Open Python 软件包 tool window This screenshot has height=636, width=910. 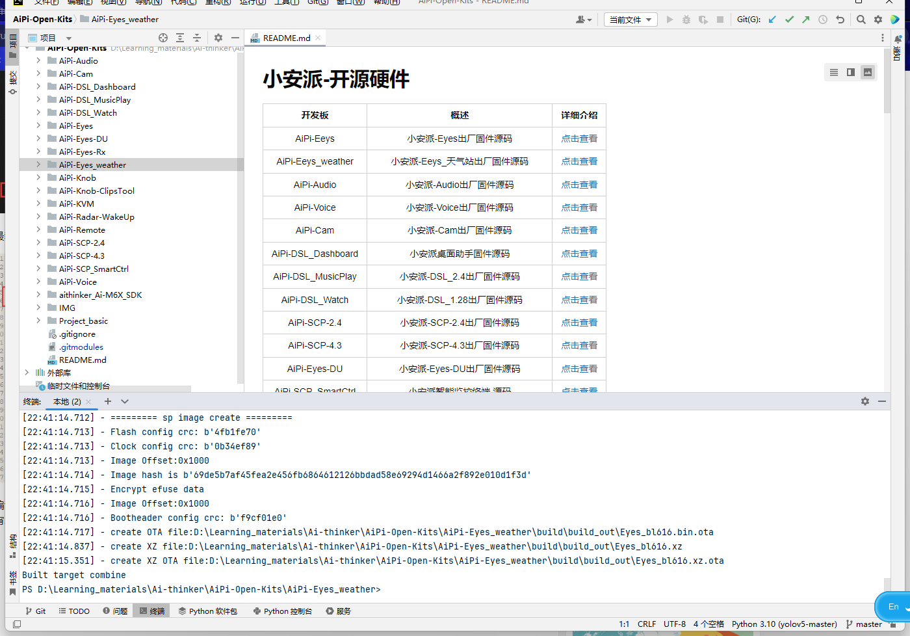pos(208,611)
